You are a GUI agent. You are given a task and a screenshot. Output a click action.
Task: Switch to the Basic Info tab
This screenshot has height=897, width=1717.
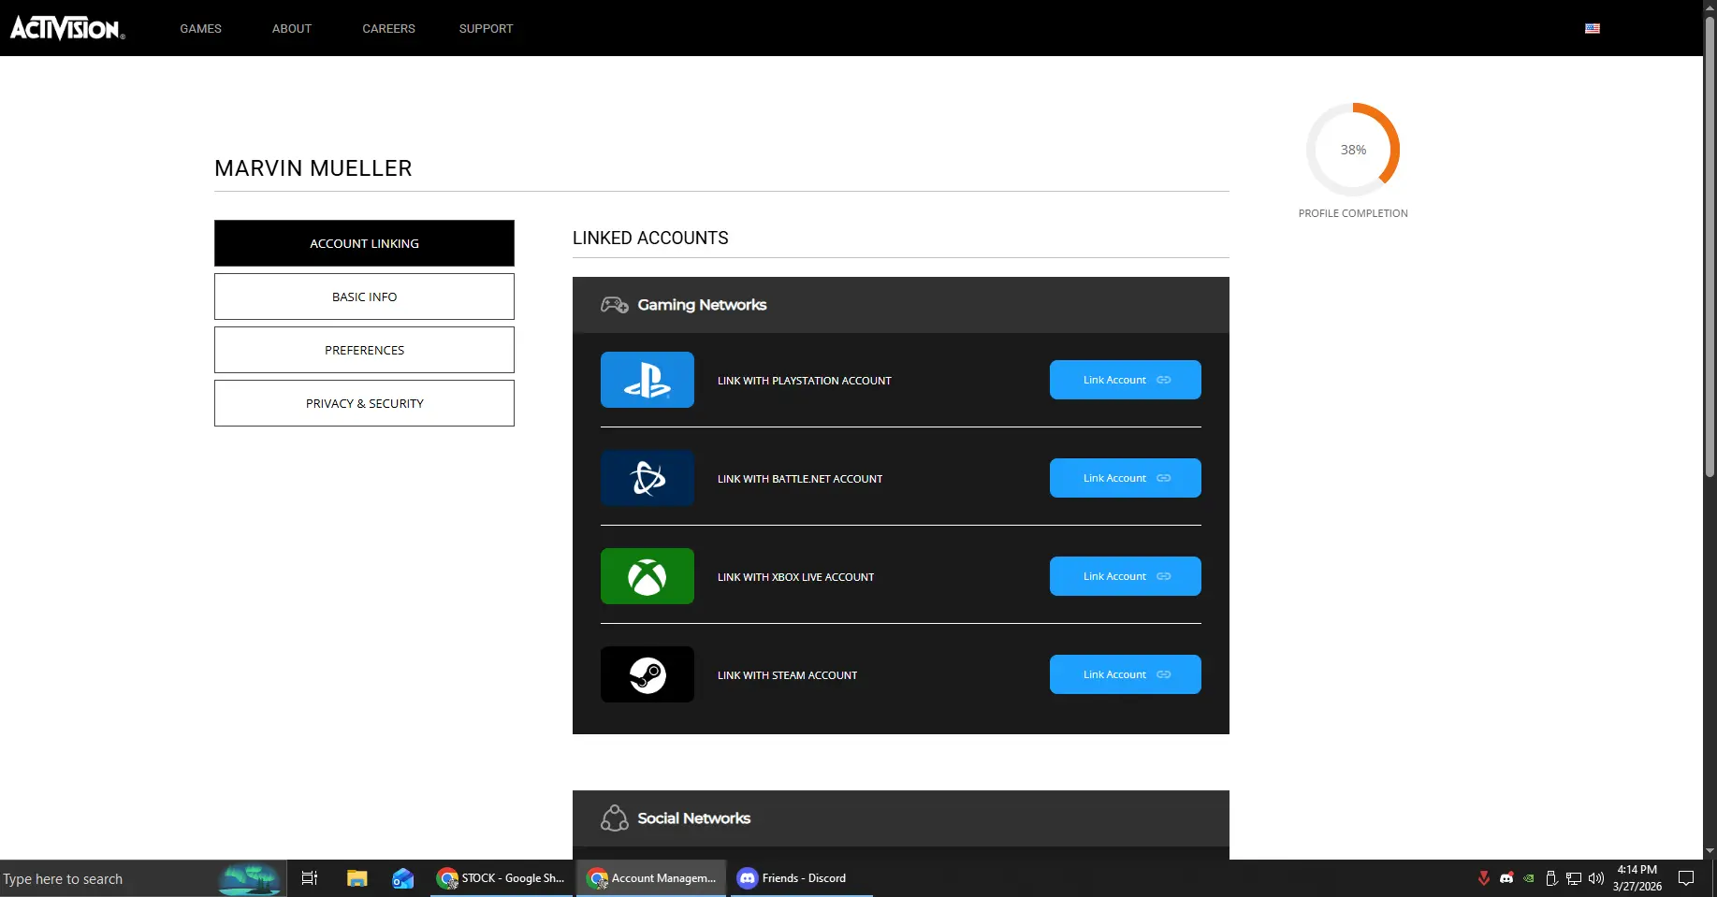[364, 297]
